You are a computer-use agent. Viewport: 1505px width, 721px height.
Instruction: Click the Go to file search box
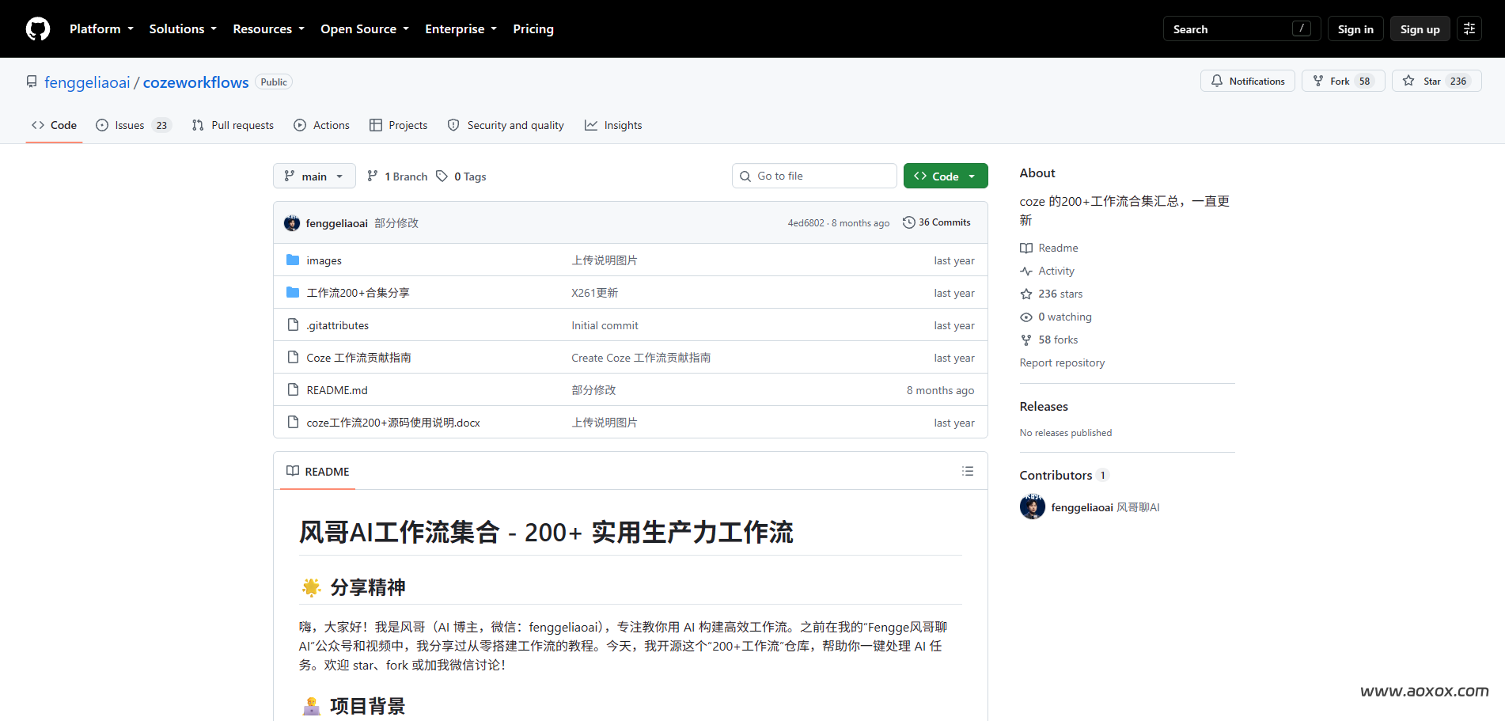(x=814, y=176)
